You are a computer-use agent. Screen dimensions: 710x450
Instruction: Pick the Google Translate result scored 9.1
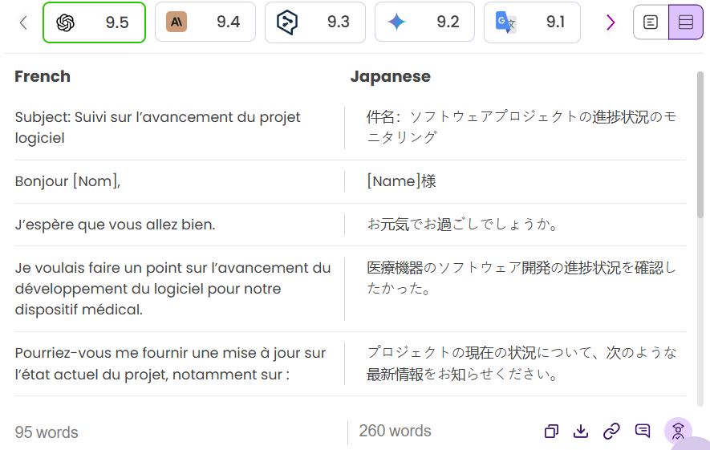532,22
